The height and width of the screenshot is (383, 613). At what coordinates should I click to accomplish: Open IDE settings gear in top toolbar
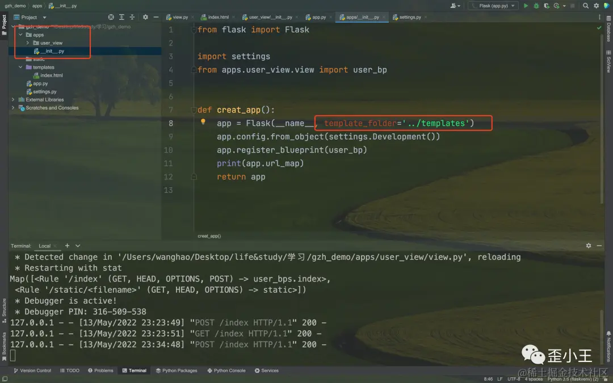[596, 6]
